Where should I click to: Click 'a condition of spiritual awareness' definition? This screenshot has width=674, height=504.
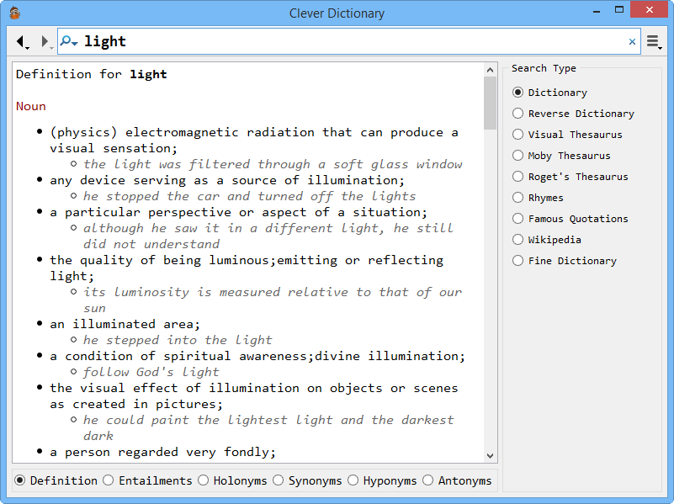257,356
